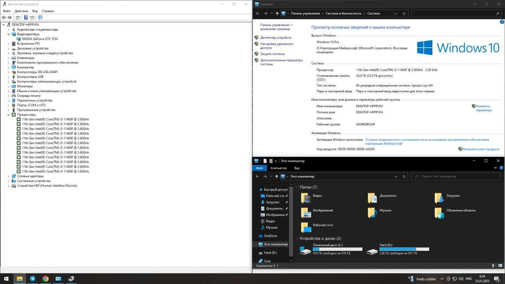505x284 pixels.
Task: Click Поиск: Этот компьютер search box
Action: (456, 176)
